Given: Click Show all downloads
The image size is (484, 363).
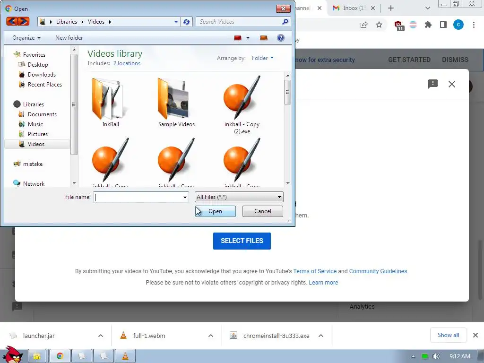Looking at the screenshot, I should point(448,335).
